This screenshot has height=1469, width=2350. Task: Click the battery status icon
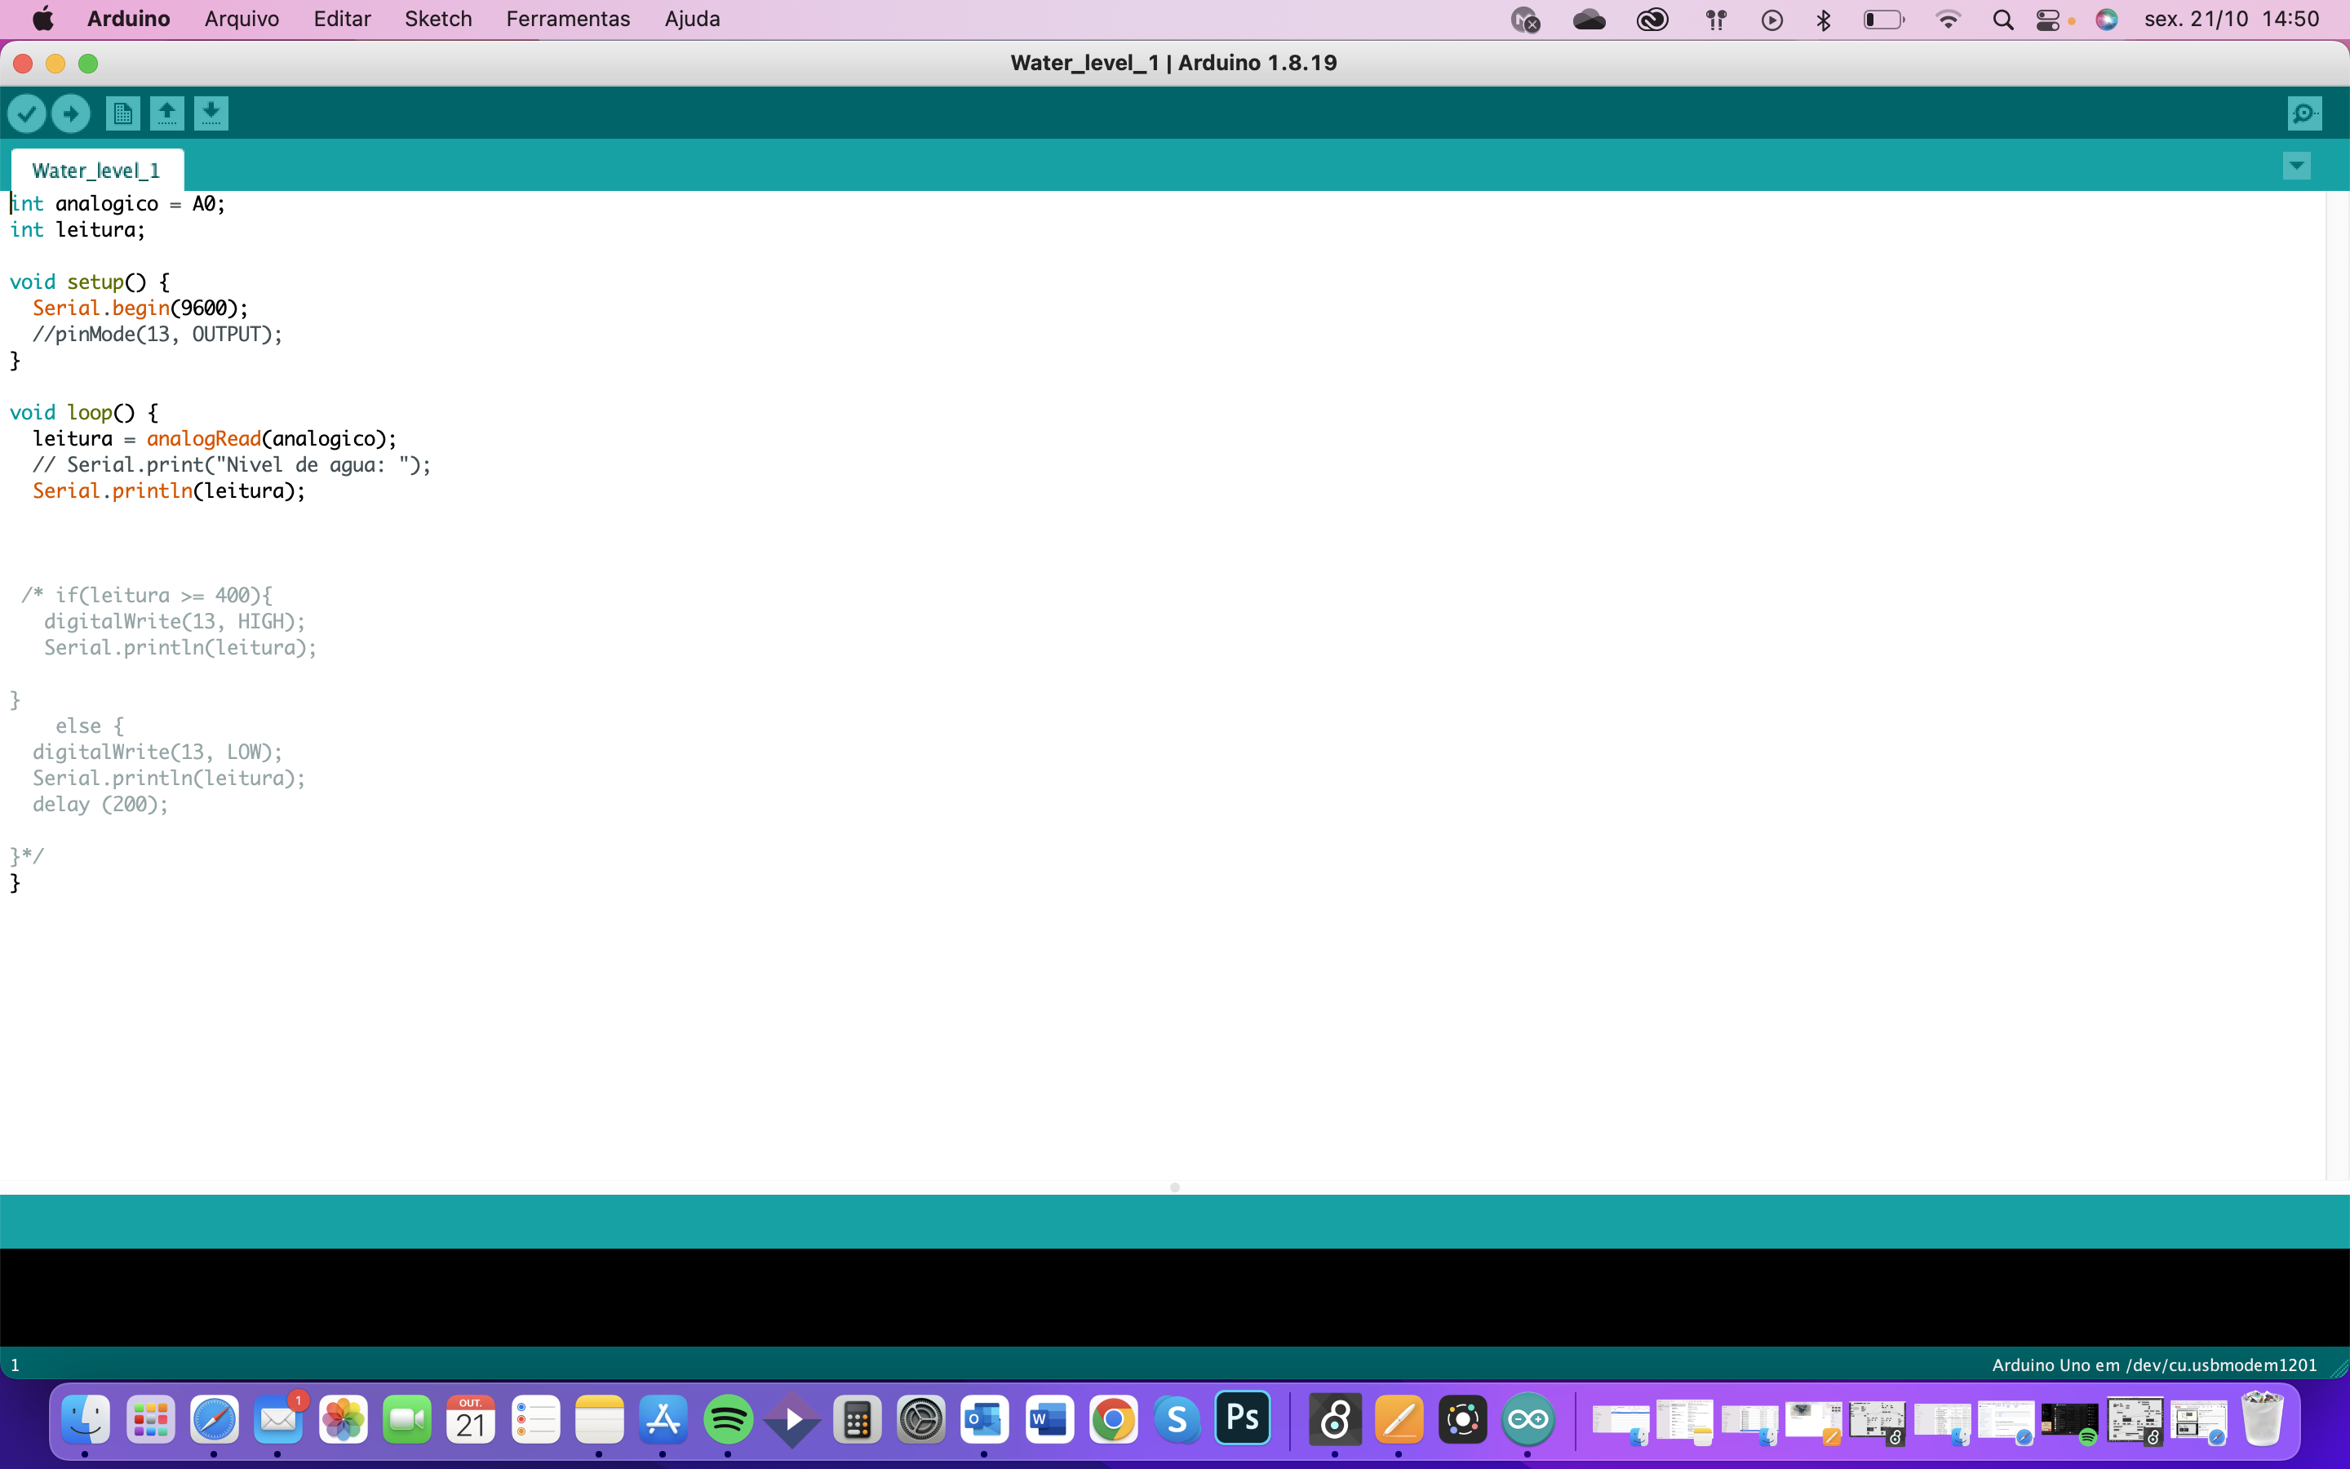1884,20
